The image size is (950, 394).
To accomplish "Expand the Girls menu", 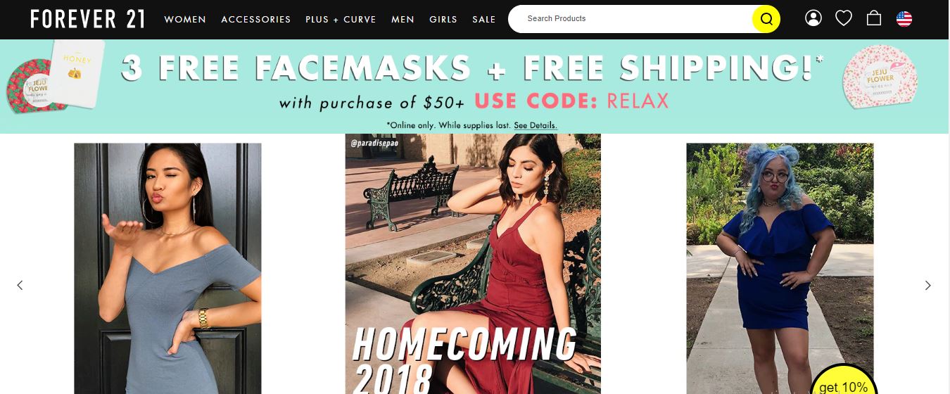I will pos(443,20).
